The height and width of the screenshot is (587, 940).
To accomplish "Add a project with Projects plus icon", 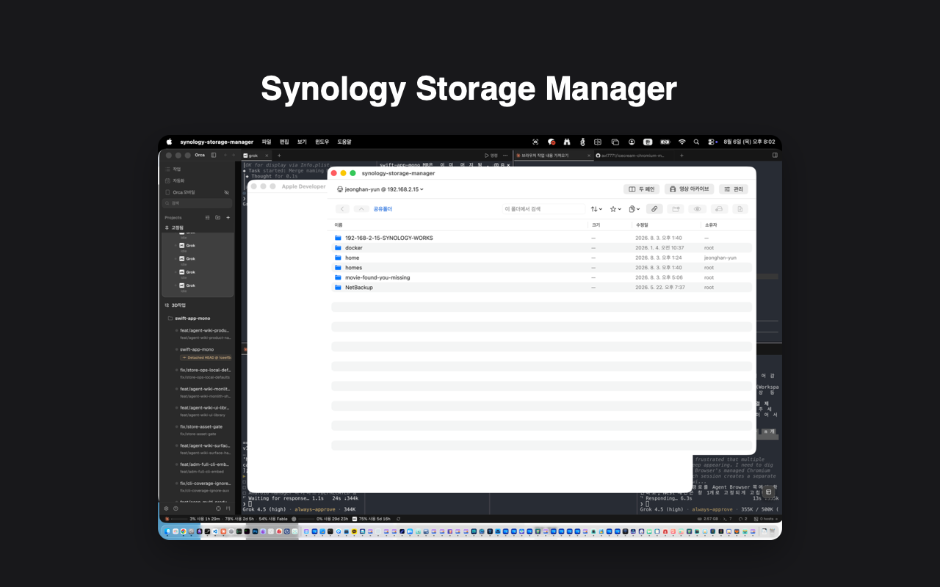I will coord(228,217).
